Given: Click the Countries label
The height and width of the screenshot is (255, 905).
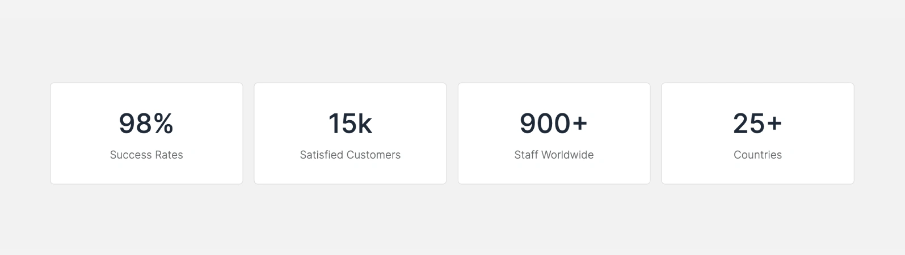Looking at the screenshot, I should tap(757, 155).
